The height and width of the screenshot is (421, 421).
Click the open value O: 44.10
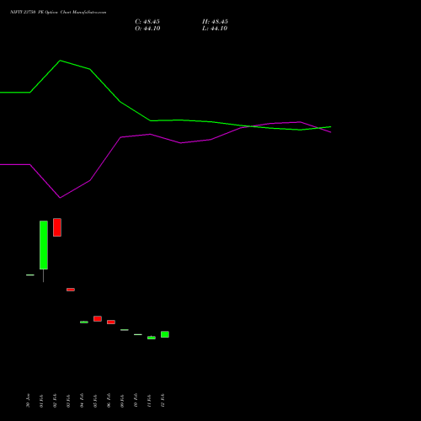point(147,29)
